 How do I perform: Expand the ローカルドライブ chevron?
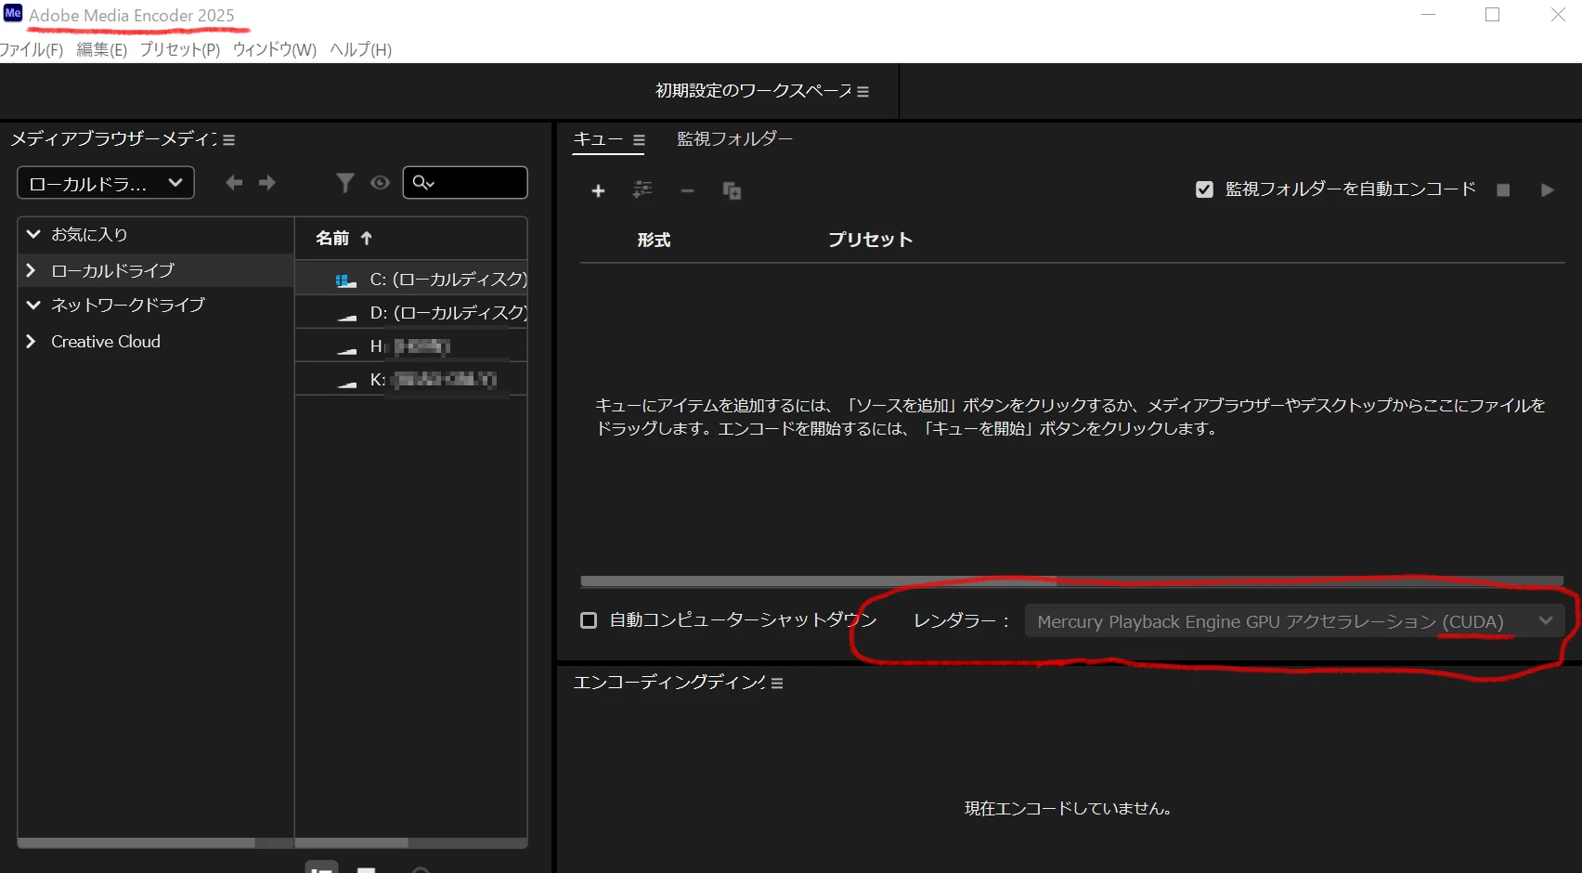[32, 270]
